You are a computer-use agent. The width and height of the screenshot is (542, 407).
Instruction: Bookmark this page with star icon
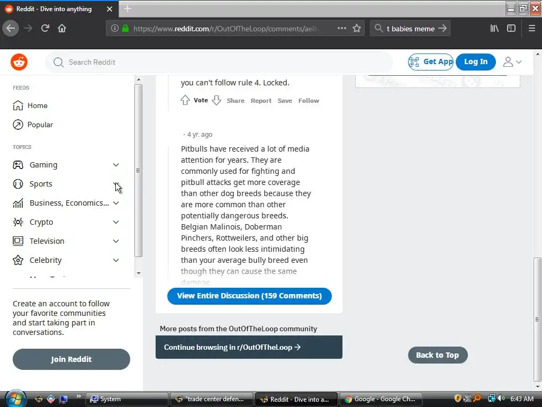(357, 29)
